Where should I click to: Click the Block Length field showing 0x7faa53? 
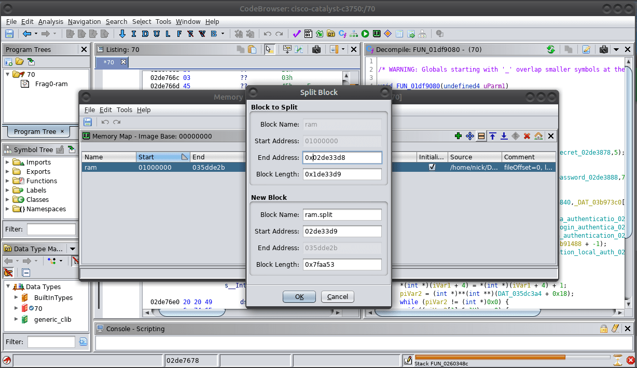point(342,264)
